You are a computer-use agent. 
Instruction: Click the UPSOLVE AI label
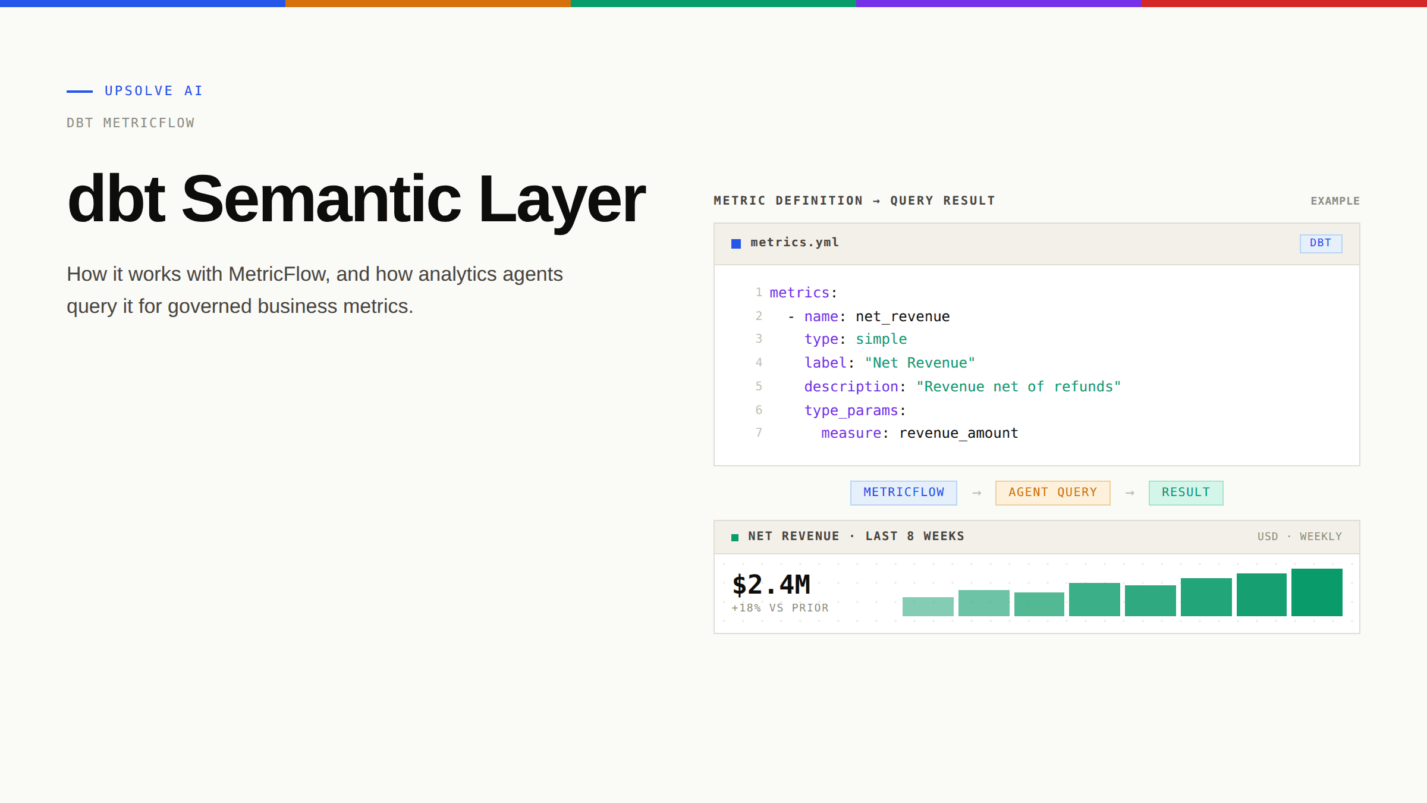154,91
